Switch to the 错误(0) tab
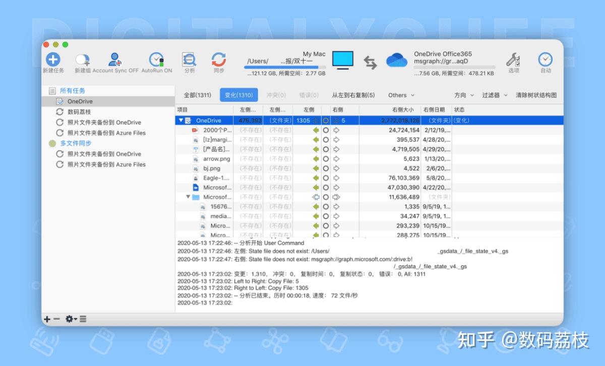This screenshot has height=366, width=605. 309,95
